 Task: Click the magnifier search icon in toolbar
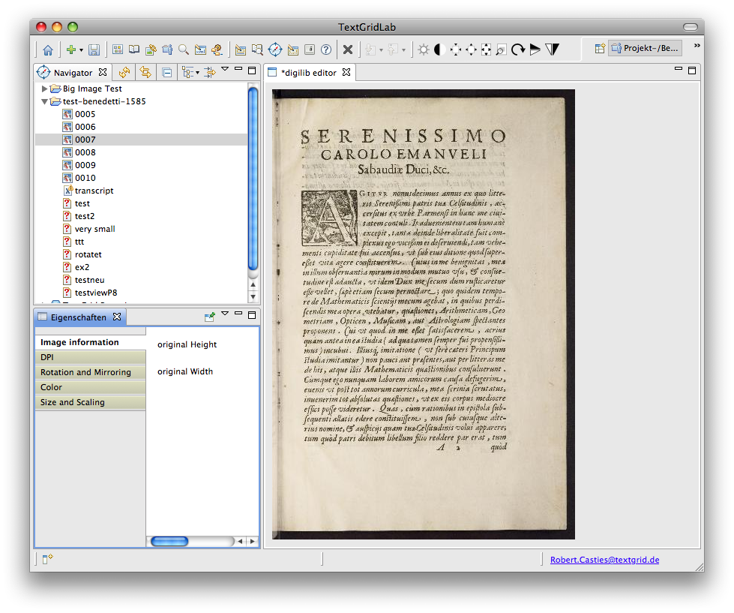point(183,50)
